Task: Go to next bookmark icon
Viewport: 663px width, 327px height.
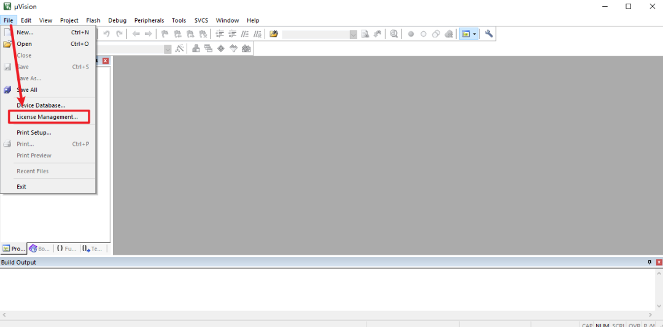Action: 190,34
